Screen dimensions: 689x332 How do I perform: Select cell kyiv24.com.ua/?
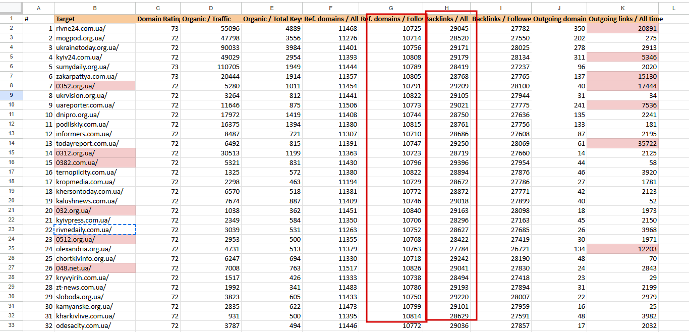point(95,57)
